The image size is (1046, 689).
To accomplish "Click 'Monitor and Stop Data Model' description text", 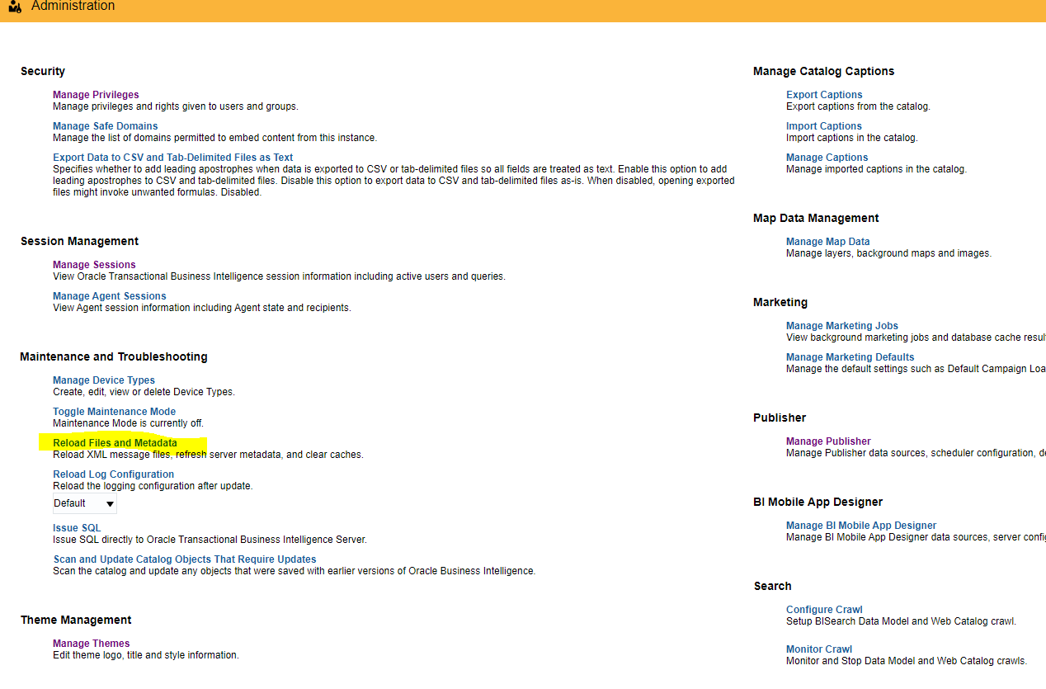I will [907, 661].
